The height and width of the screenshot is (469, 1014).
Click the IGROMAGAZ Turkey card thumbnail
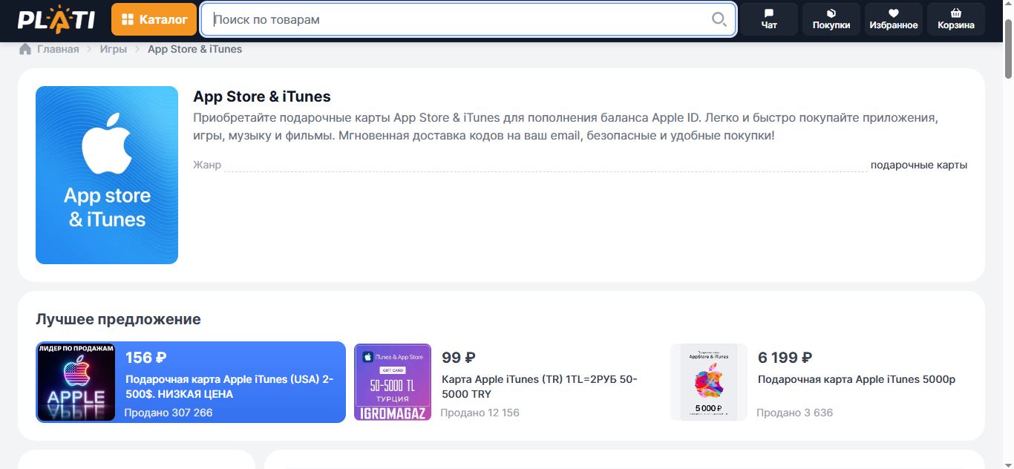click(393, 382)
